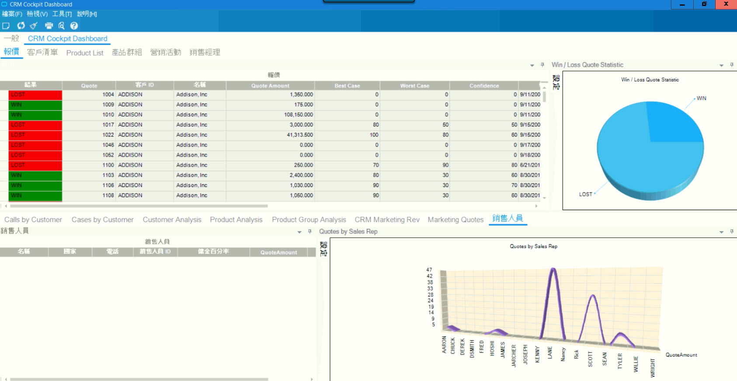This screenshot has width=737, height=381.
Task: Open the 銷售經理 tab
Action: click(x=205, y=52)
